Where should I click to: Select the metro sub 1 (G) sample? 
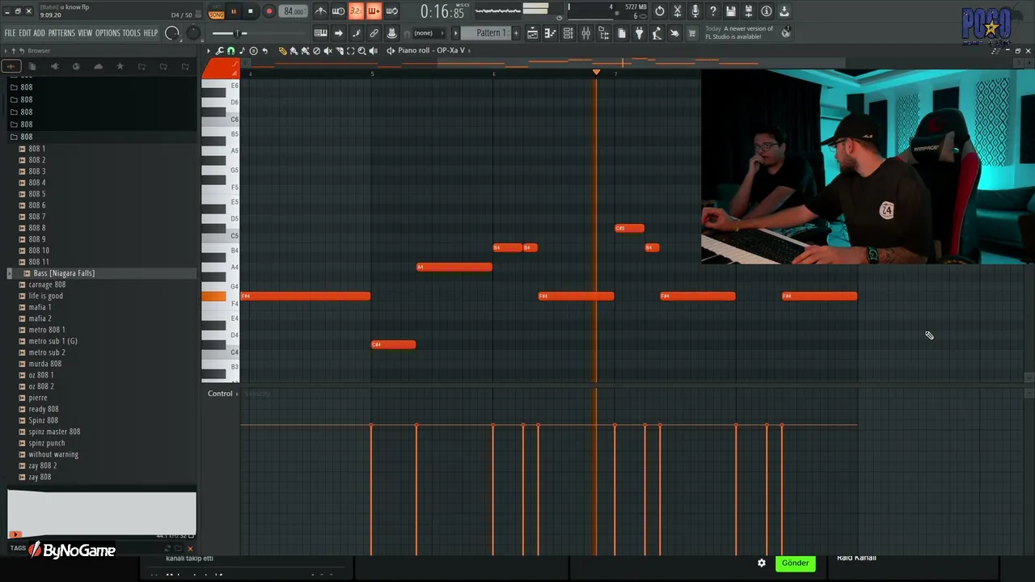point(53,341)
